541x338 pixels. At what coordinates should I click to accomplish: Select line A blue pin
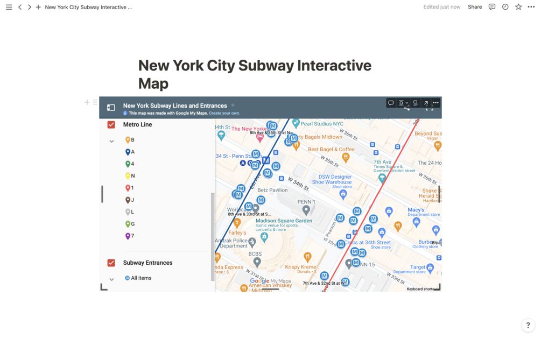point(128,152)
